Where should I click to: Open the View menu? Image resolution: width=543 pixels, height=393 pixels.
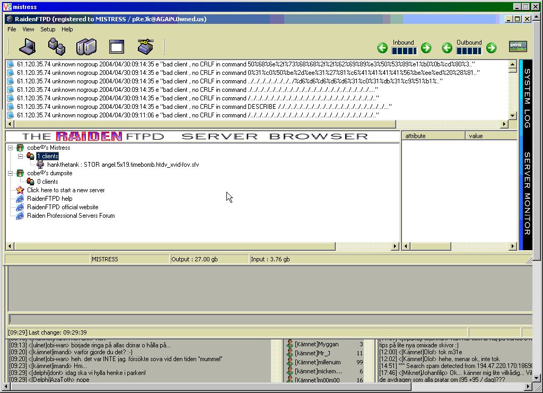click(x=28, y=29)
